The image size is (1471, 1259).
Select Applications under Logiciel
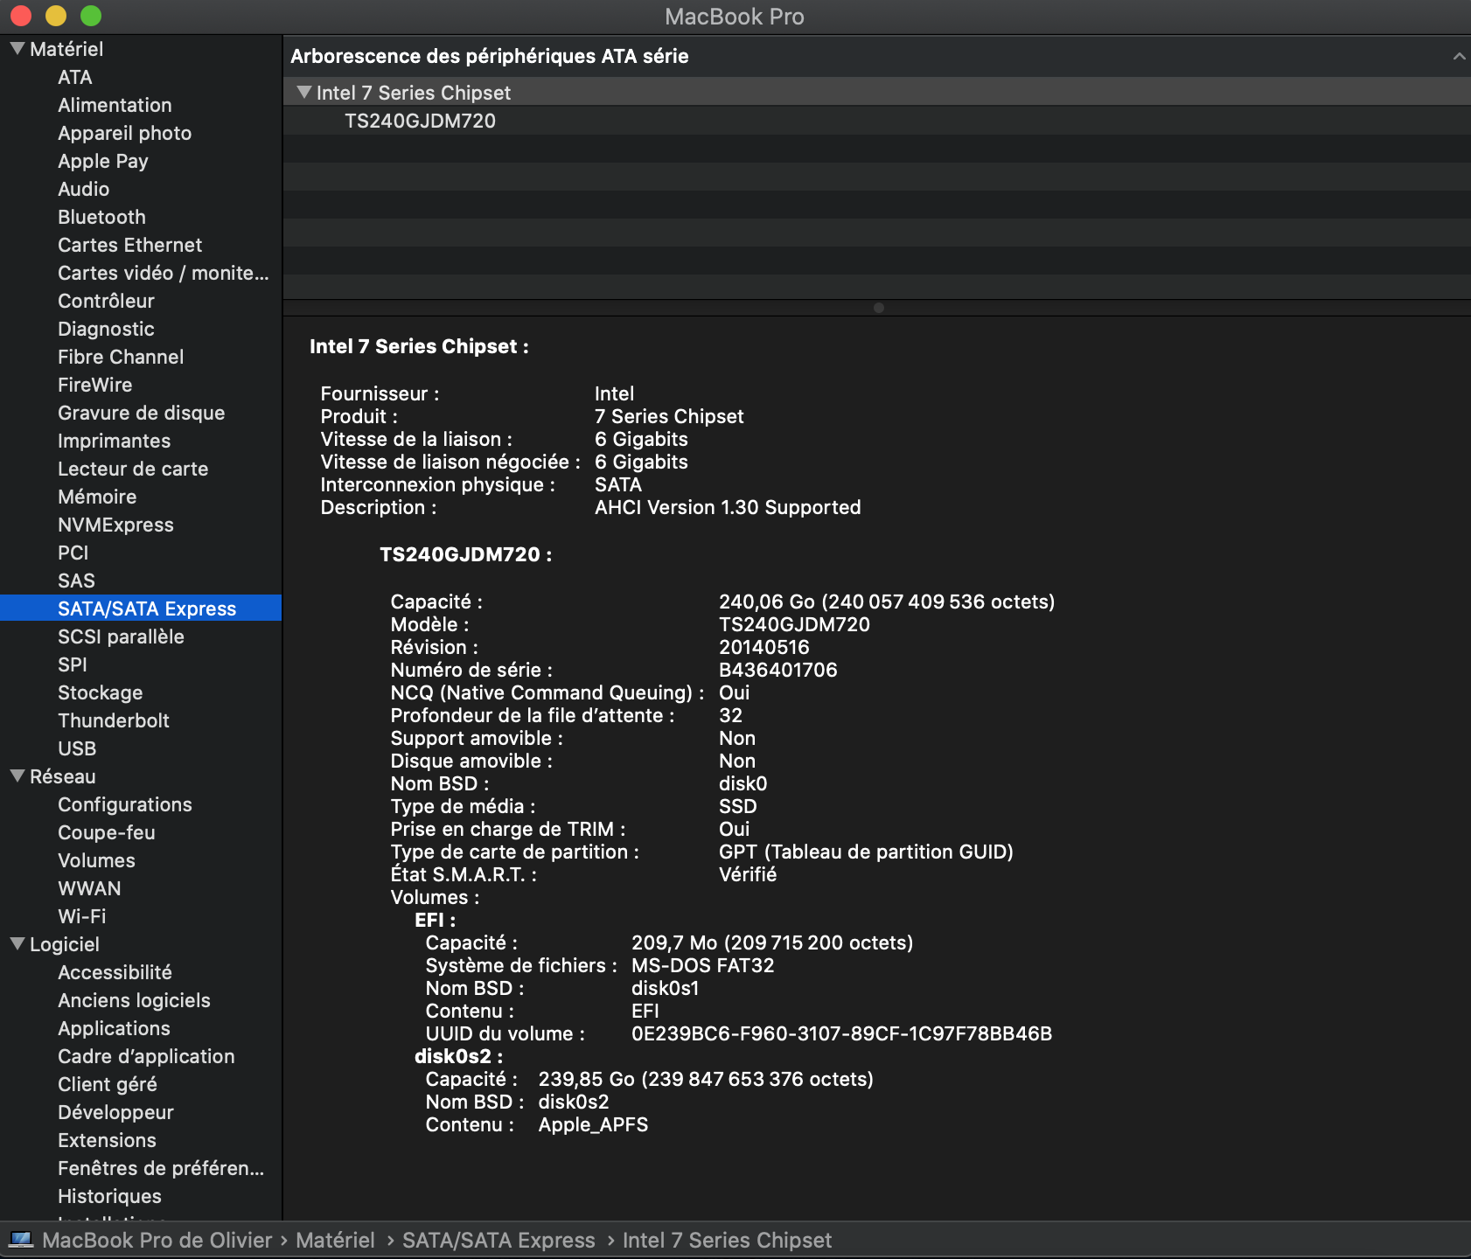pos(114,1028)
